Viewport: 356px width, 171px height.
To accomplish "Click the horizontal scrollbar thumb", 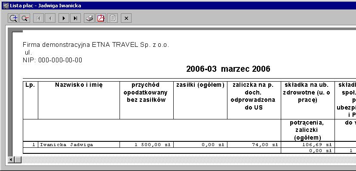I will pos(18,160).
